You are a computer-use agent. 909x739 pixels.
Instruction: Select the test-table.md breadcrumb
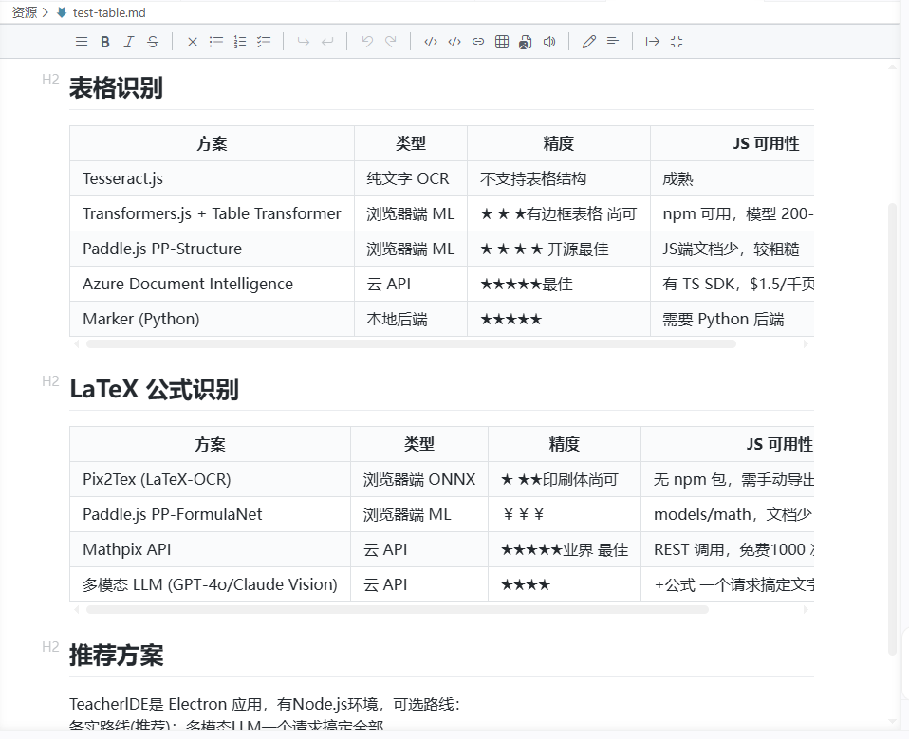click(x=109, y=12)
